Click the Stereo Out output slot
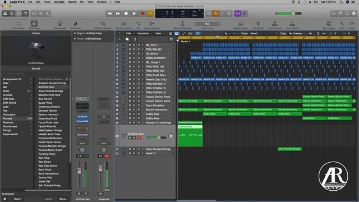This screenshot has height=202, width=359. point(82,135)
